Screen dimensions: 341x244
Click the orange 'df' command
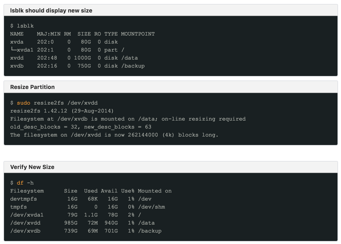pyautogui.click(x=20, y=183)
